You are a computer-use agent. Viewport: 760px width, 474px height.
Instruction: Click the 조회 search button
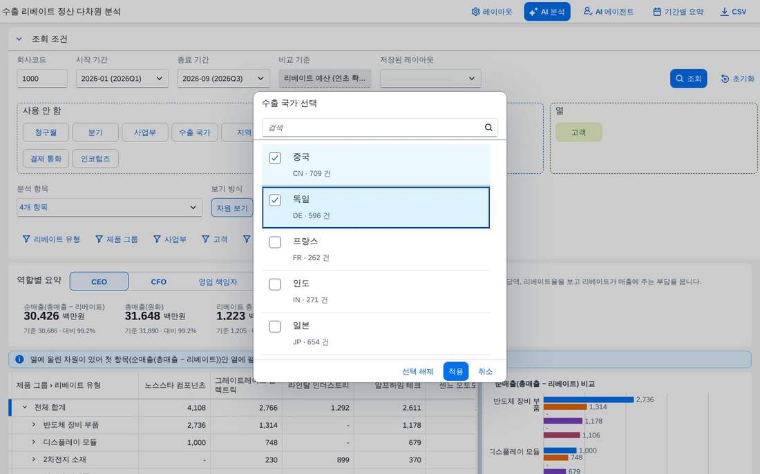coord(688,79)
